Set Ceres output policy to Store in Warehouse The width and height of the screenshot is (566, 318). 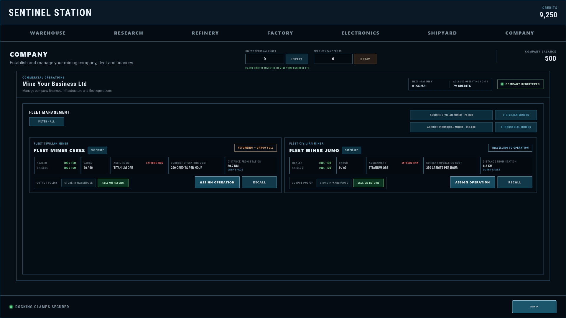(78, 183)
